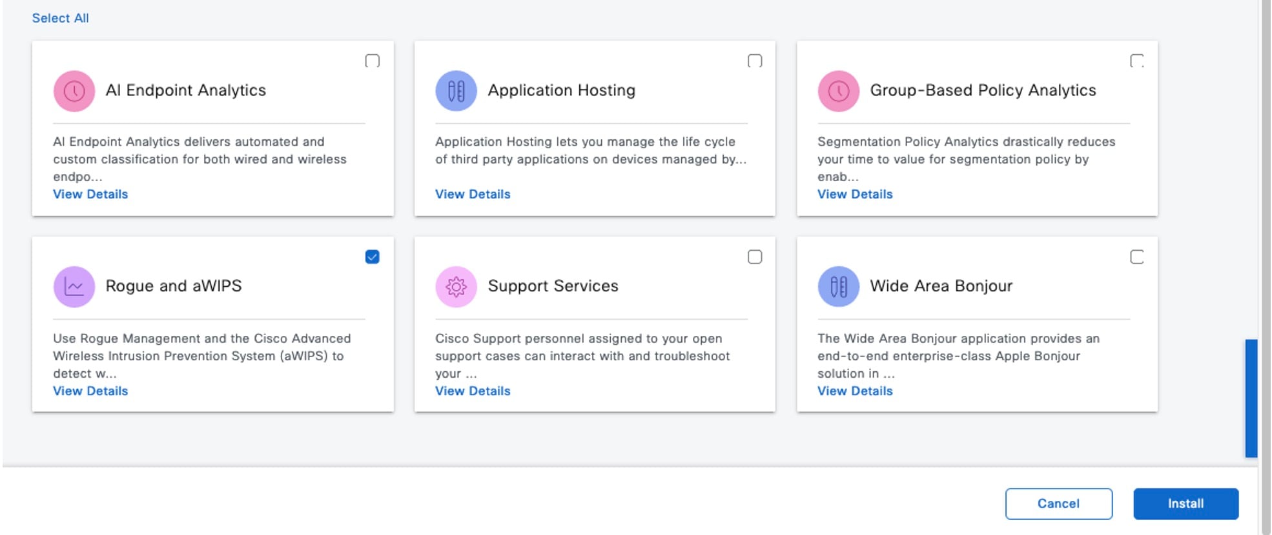Click the Rogue and aWIPS chart icon
1272x535 pixels.
click(x=74, y=287)
